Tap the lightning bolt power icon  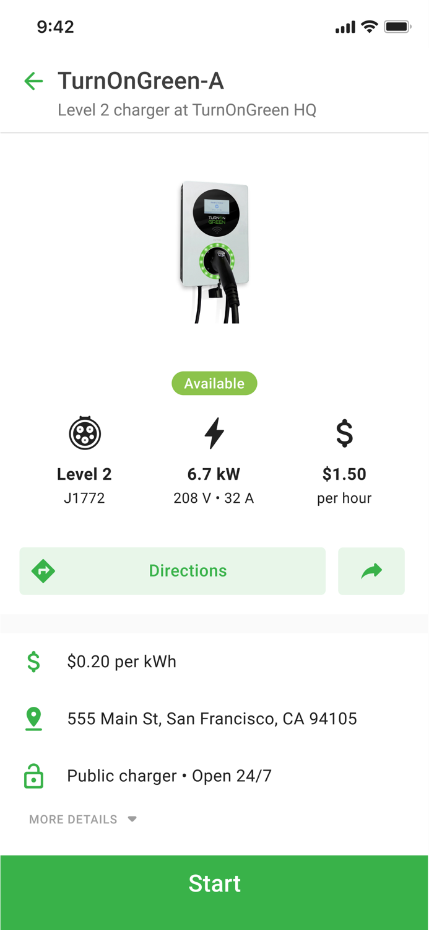(x=214, y=433)
